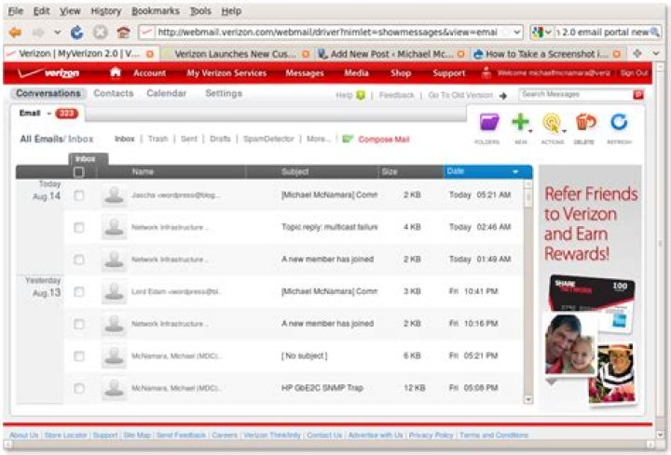This screenshot has width=671, height=455.
Task: Open the New icon dropdown arrow
Action: pyautogui.click(x=530, y=131)
